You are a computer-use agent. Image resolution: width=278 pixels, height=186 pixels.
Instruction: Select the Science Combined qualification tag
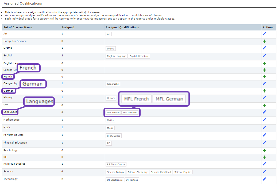(x=161, y=172)
